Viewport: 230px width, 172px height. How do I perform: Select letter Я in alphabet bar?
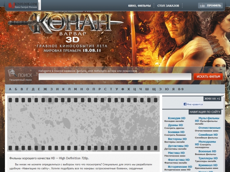[x=173, y=89]
